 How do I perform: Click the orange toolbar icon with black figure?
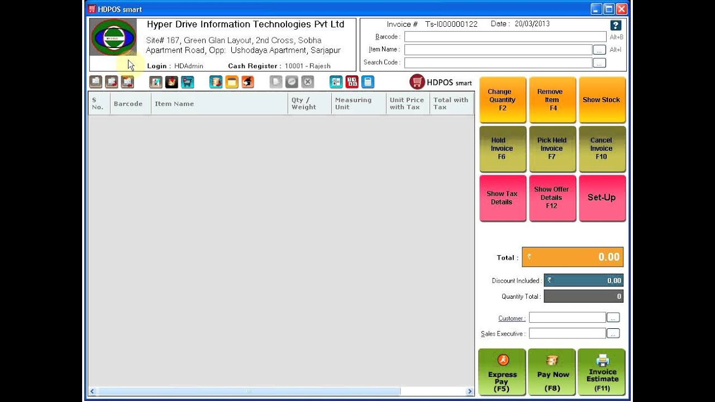247,82
